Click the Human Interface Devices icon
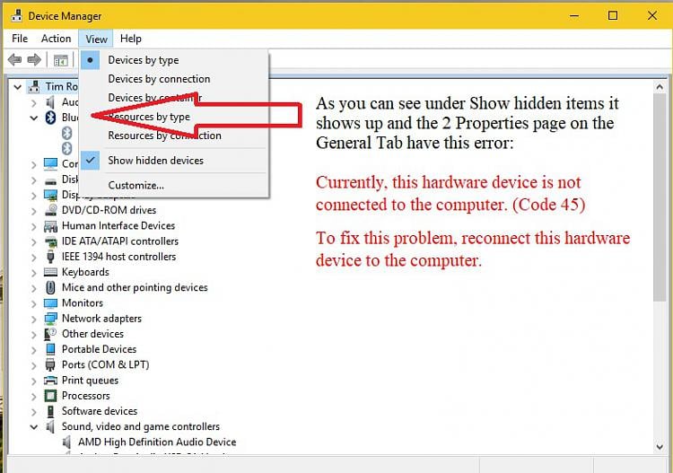Screen dimensions: 673x473 click(x=50, y=226)
